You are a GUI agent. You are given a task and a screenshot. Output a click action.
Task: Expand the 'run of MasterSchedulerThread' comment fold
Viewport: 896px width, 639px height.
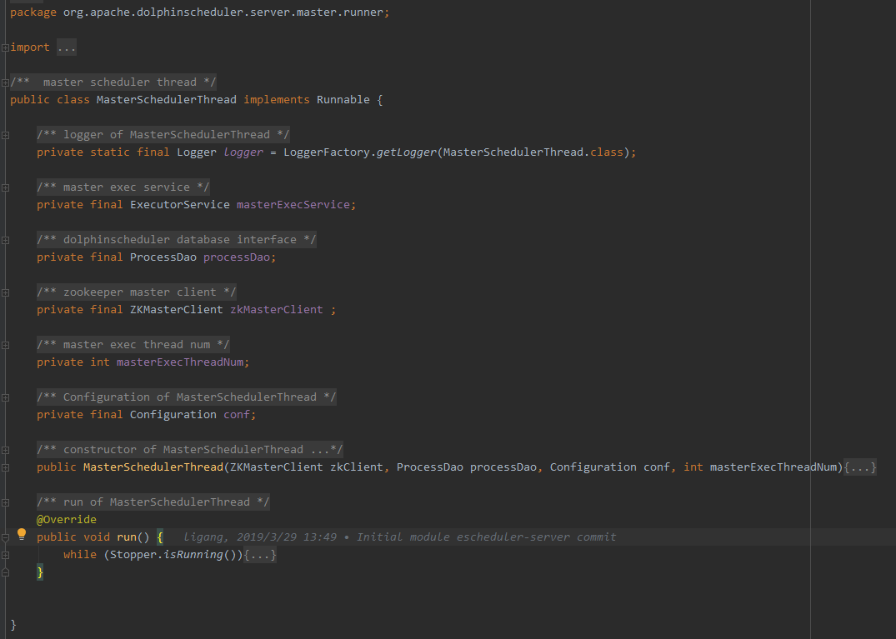[5, 503]
